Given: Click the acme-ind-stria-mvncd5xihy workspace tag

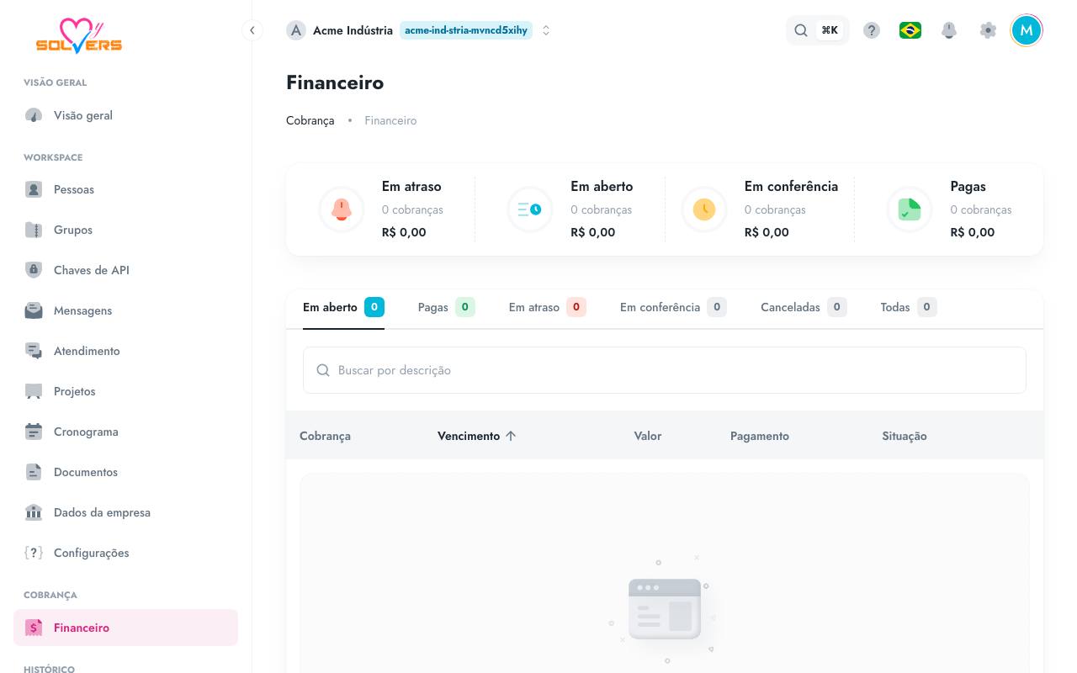Looking at the screenshot, I should (466, 30).
